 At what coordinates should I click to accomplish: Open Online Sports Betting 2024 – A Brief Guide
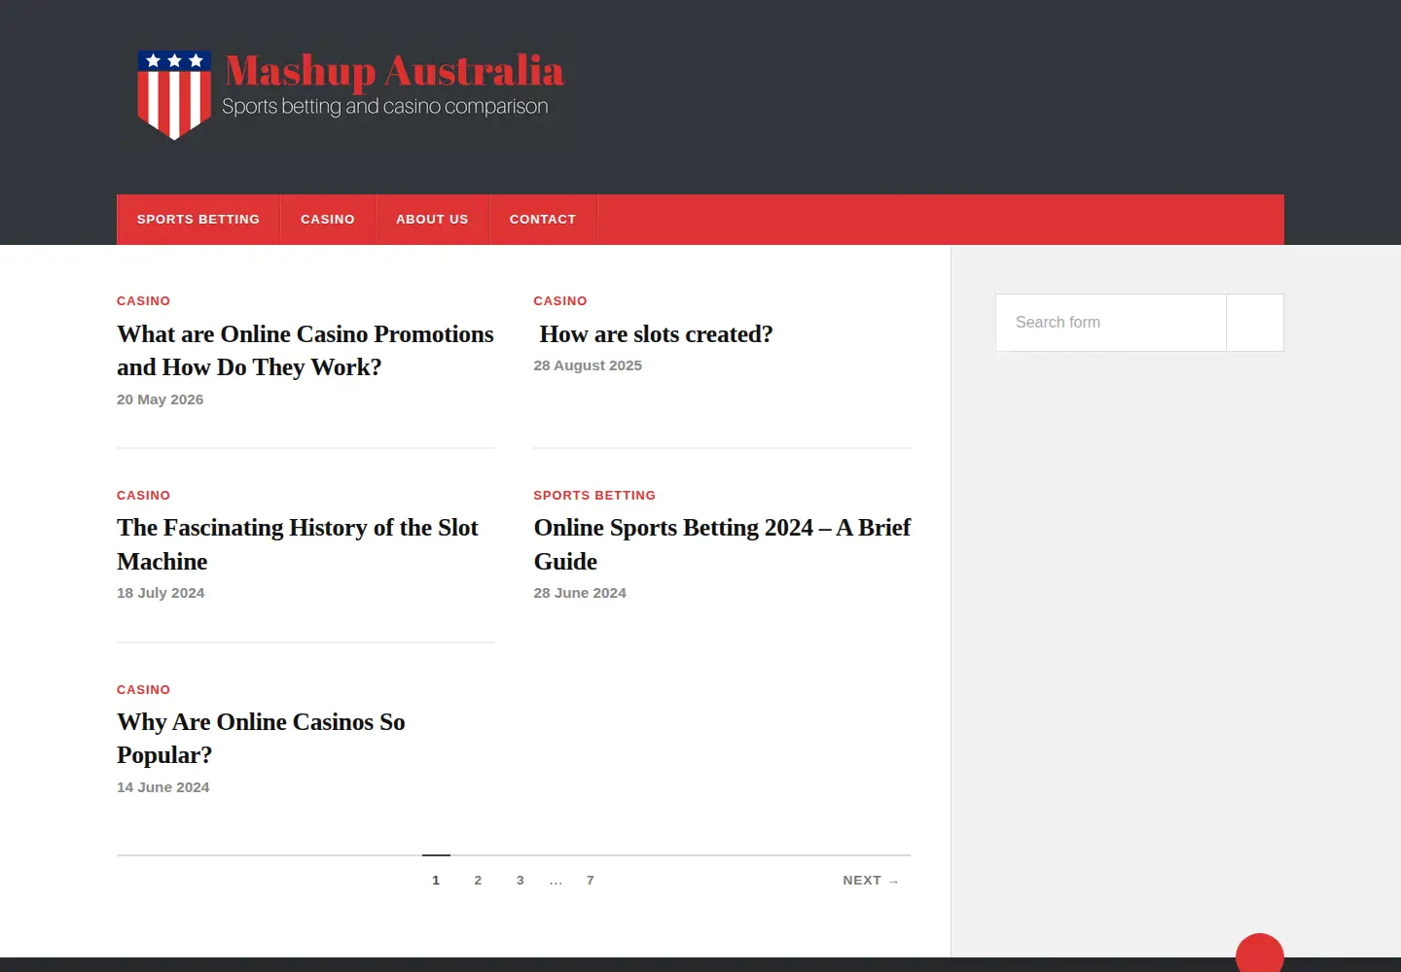tap(722, 544)
